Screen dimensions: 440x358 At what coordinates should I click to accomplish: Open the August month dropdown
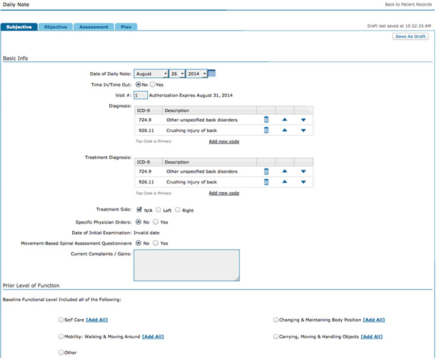point(151,73)
